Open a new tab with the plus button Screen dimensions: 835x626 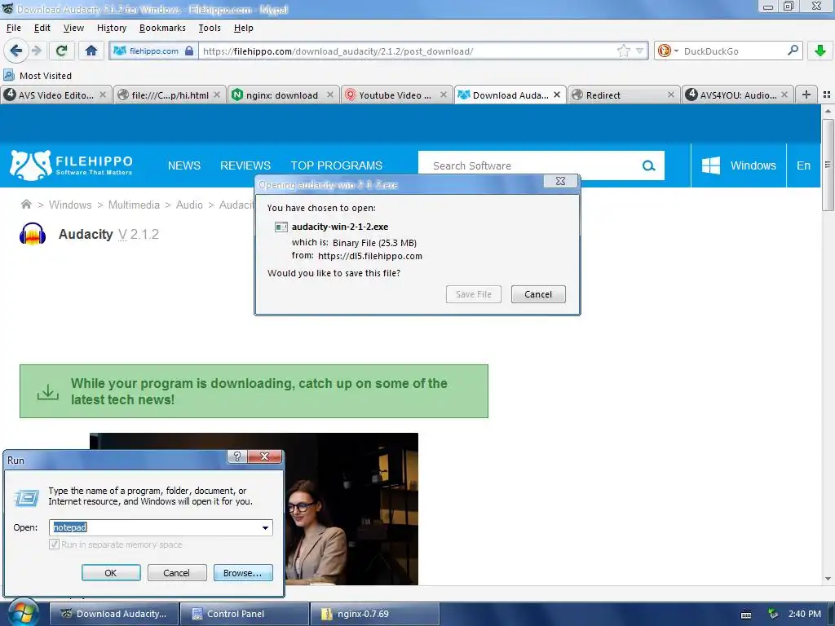click(806, 95)
